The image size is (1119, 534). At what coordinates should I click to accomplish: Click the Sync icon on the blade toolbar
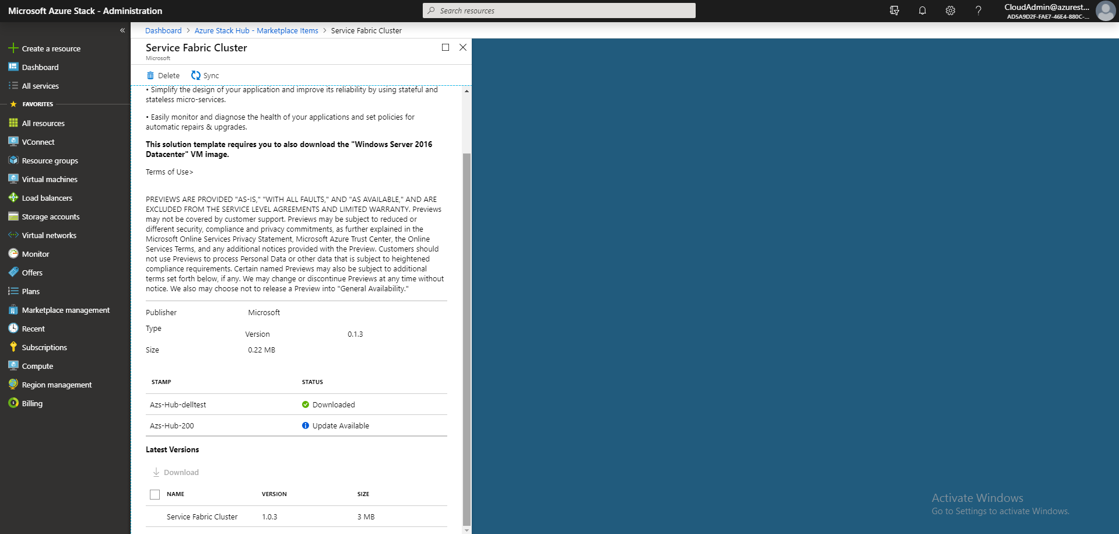[x=205, y=75]
